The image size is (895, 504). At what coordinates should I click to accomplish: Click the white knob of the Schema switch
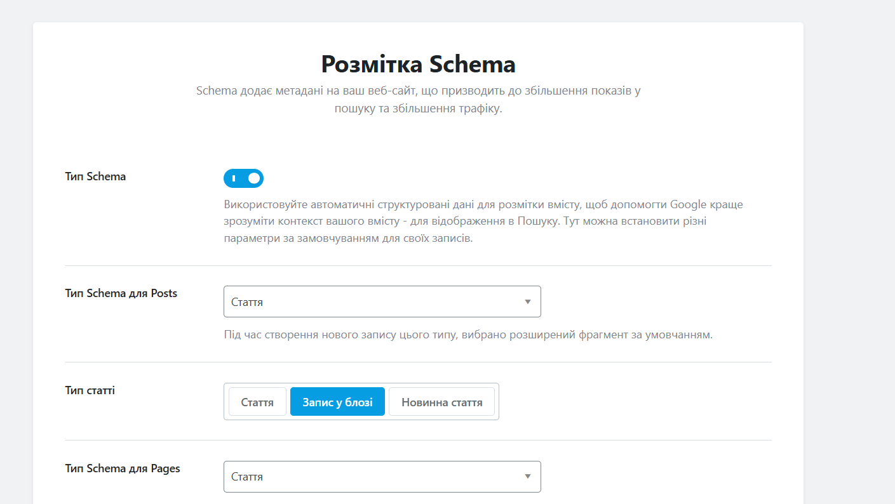click(x=254, y=178)
